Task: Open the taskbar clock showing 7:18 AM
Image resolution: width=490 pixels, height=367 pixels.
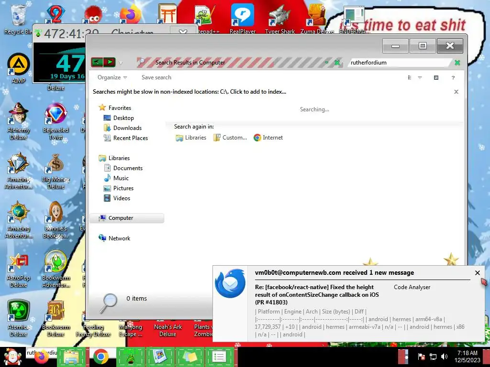Action: coord(468,356)
